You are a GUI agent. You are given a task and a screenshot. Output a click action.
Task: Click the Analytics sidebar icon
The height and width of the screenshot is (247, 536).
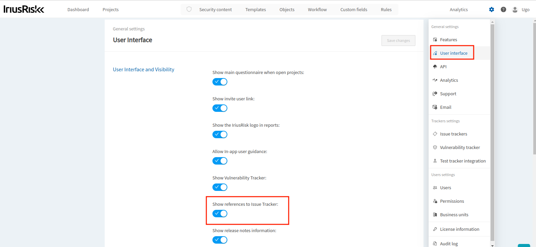[x=435, y=80]
